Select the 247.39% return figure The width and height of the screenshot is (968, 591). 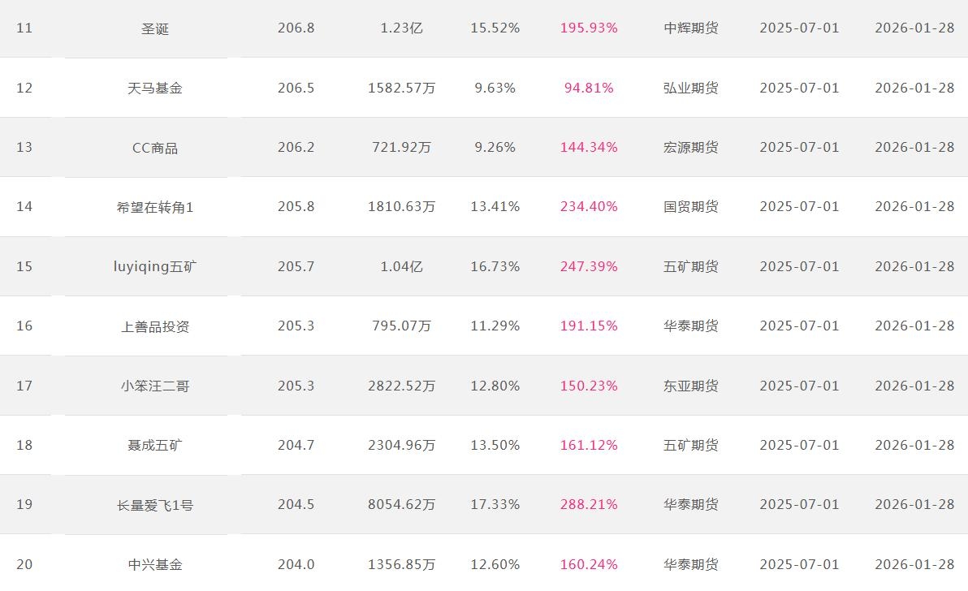[x=589, y=266]
